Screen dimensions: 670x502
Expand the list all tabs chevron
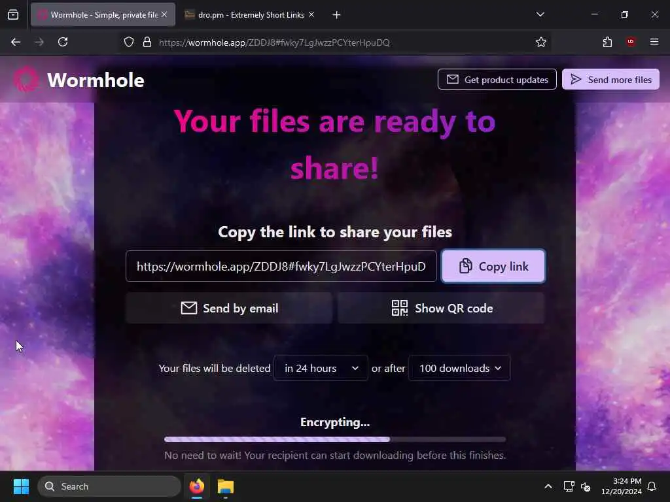coord(540,14)
